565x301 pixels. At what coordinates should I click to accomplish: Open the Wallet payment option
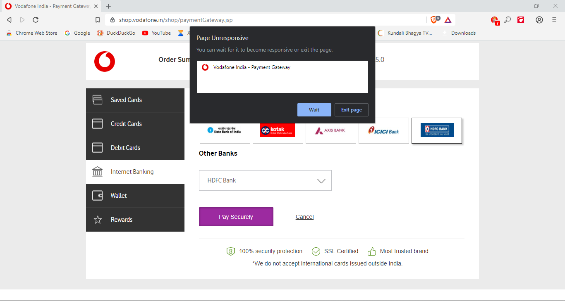135,196
